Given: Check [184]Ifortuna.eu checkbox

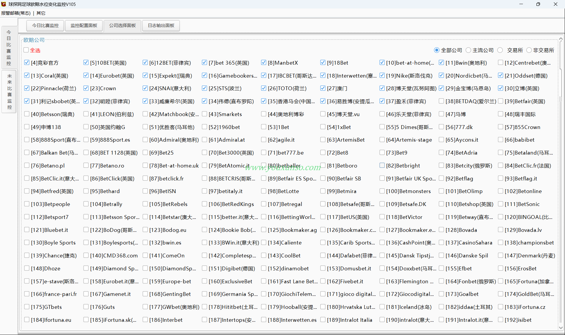Looking at the screenshot, I should [x=27, y=320].
